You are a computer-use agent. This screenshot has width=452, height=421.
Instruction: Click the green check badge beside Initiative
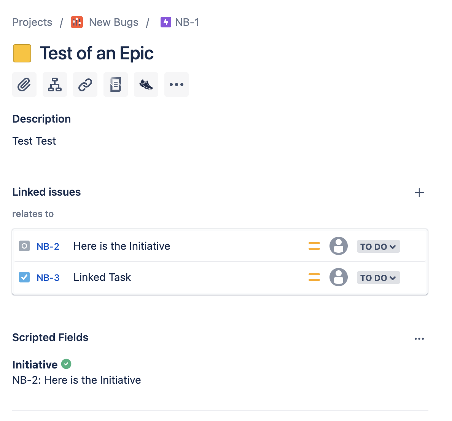[x=66, y=364]
